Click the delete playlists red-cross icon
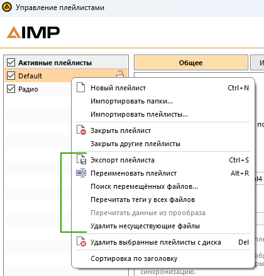The width and height of the screenshot is (264, 276). [81, 242]
